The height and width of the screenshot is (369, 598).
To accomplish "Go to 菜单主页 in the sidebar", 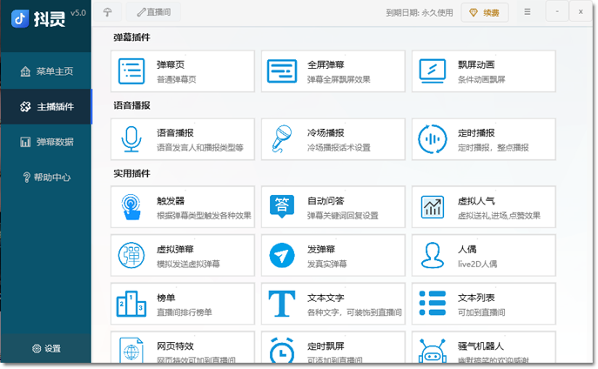I will [x=46, y=71].
